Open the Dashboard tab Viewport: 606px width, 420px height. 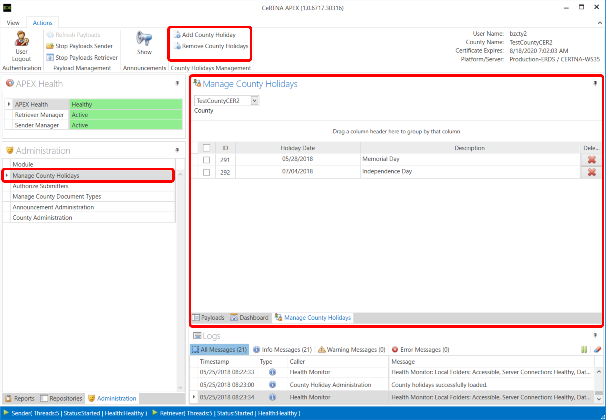[x=249, y=318]
